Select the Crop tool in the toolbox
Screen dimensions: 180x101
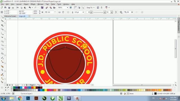[x=2, y=25]
